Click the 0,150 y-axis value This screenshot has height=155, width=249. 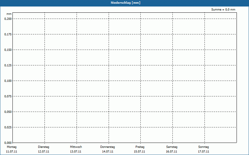[8, 50]
